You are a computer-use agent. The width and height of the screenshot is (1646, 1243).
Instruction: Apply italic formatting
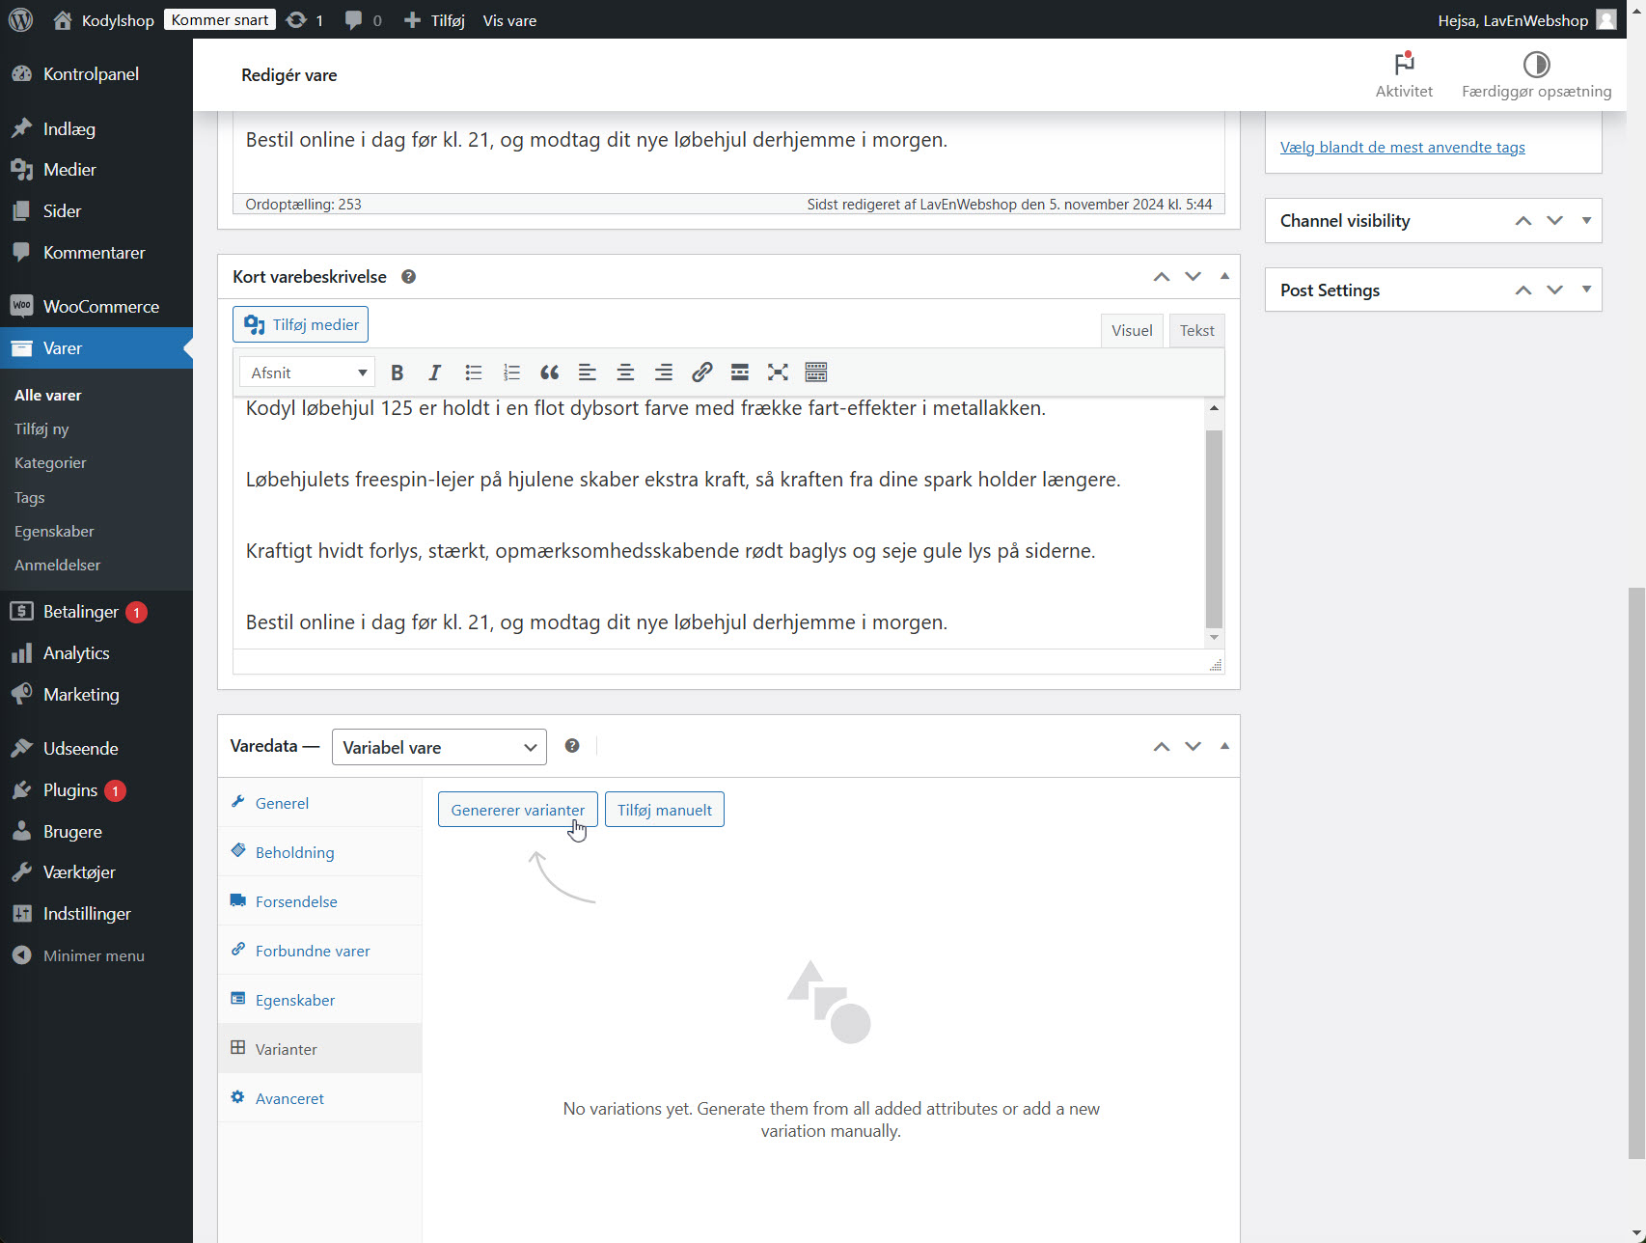(434, 372)
